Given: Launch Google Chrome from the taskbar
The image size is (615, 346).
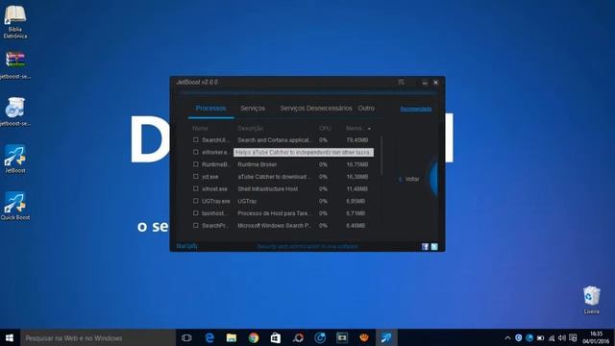Looking at the screenshot, I should [x=254, y=337].
